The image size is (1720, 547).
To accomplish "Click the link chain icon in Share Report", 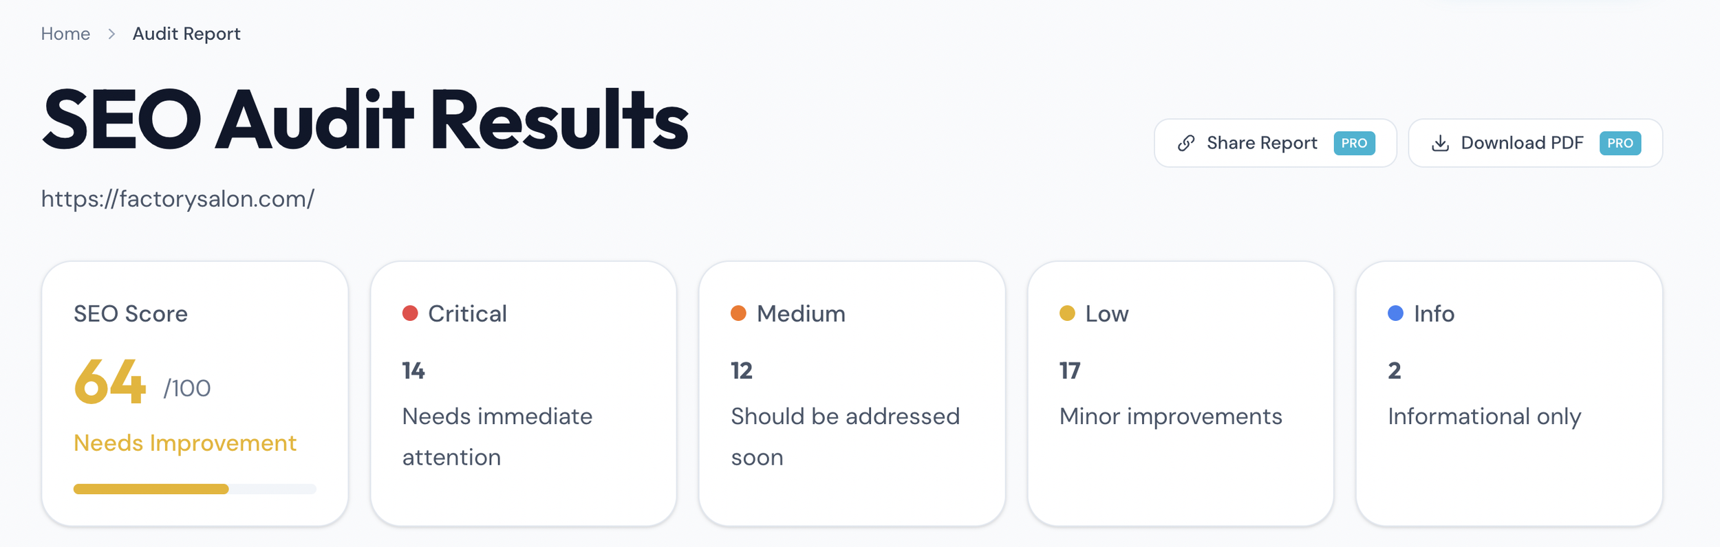I will click(x=1186, y=143).
